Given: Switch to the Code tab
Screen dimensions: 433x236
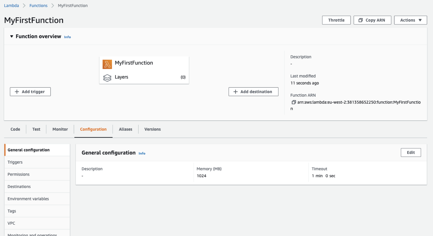Looking at the screenshot, I should pyautogui.click(x=15, y=129).
